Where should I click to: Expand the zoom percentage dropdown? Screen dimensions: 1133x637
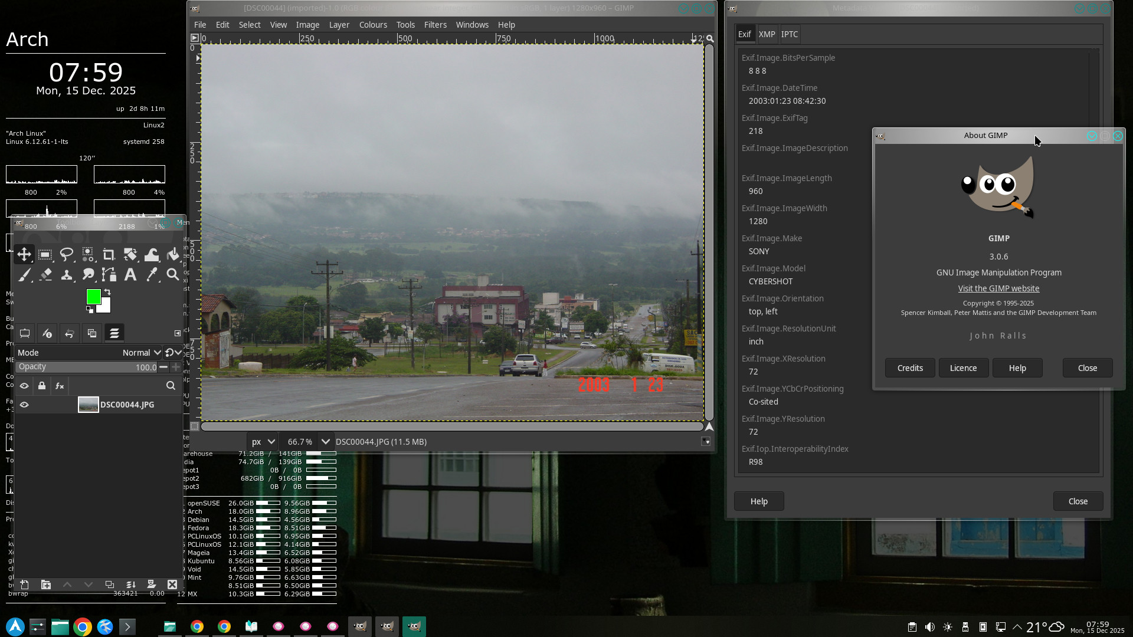pyautogui.click(x=325, y=442)
